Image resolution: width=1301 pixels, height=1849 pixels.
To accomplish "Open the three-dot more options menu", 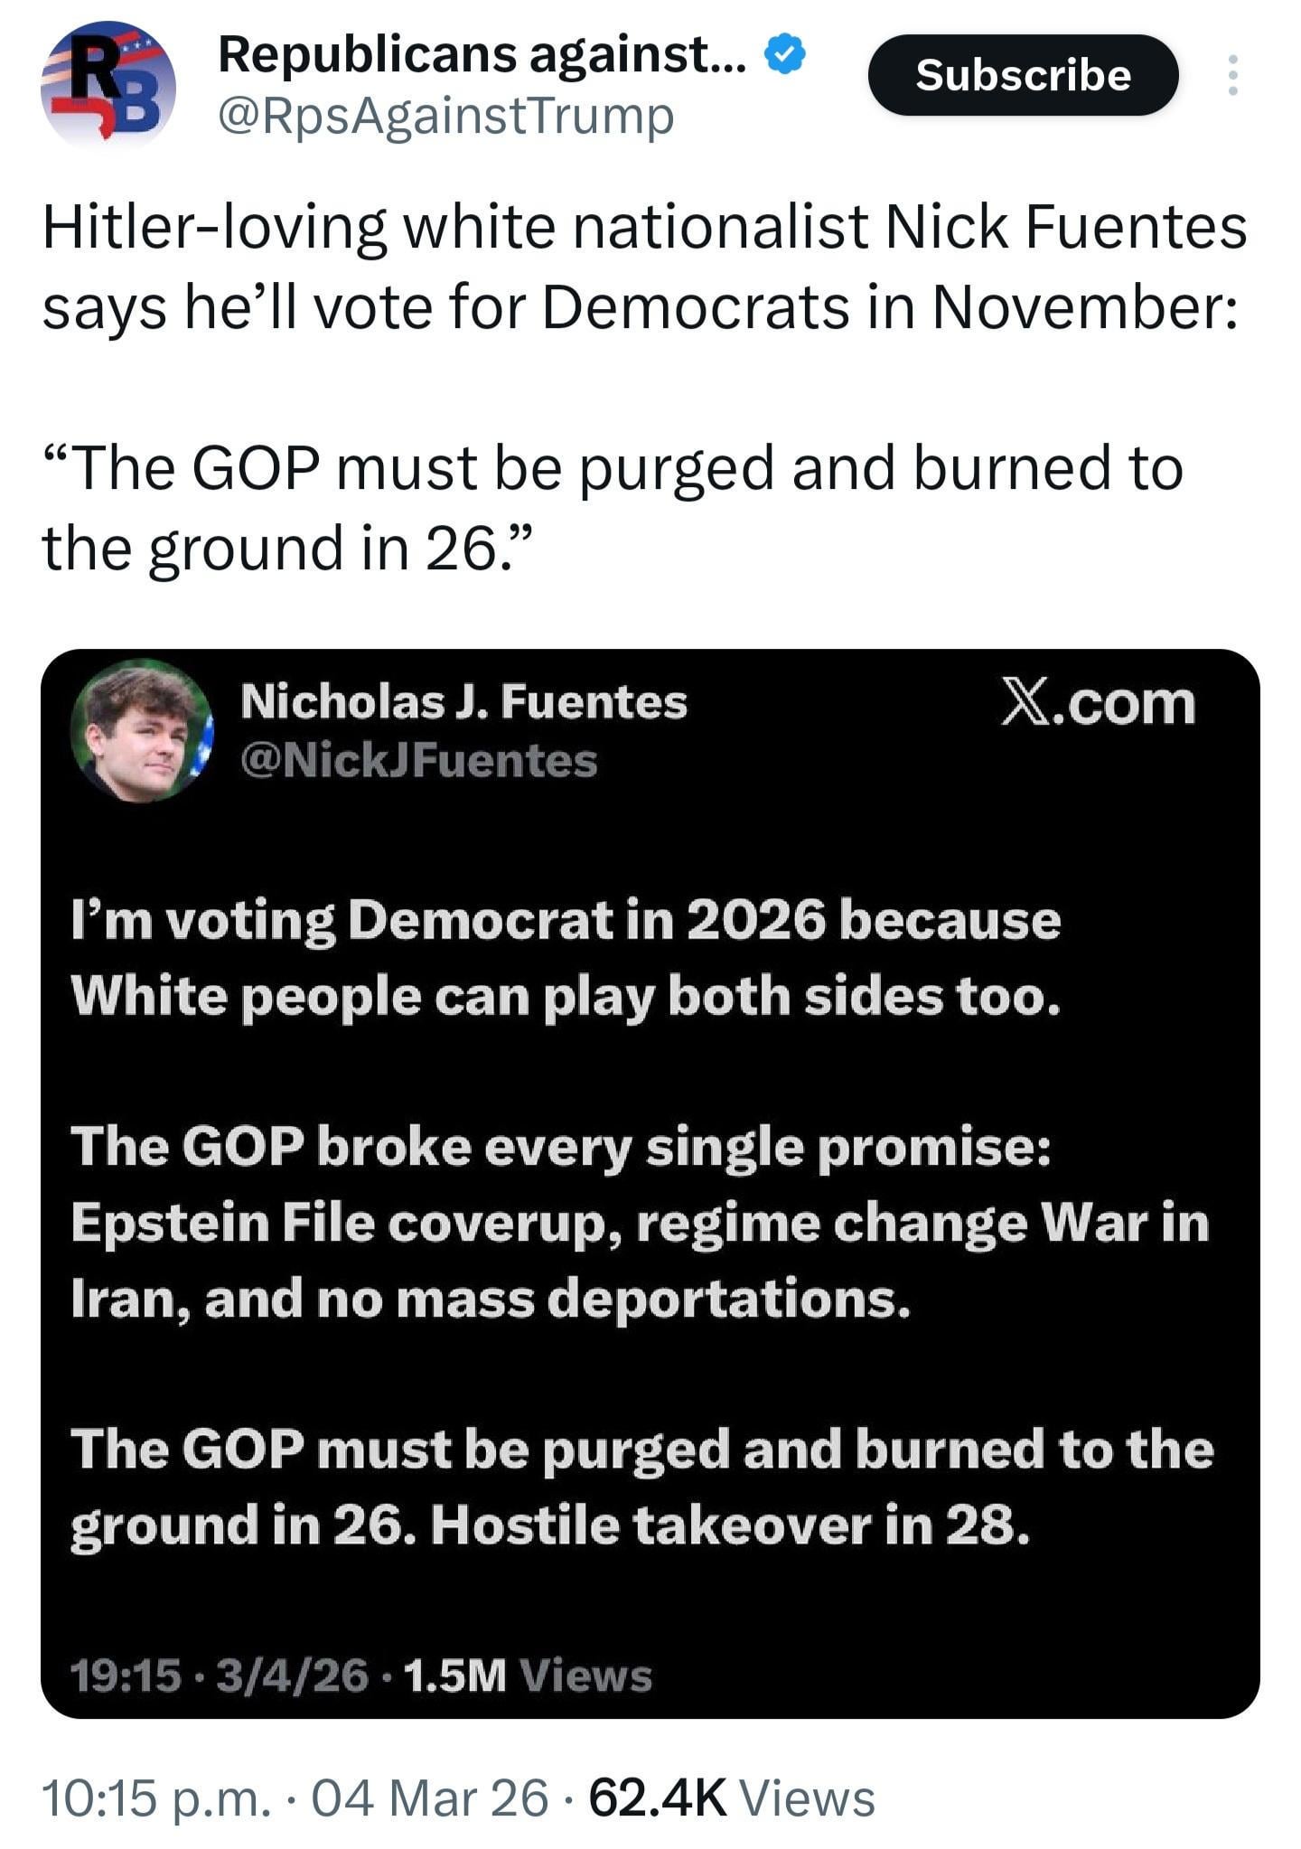I will pyautogui.click(x=1232, y=75).
